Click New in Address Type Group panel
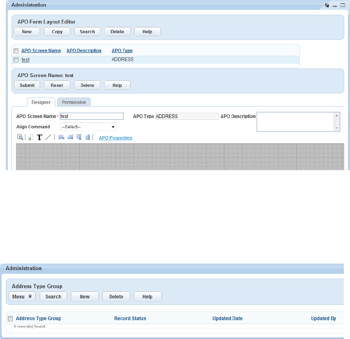Screen dimensions: 350x339 [85, 296]
